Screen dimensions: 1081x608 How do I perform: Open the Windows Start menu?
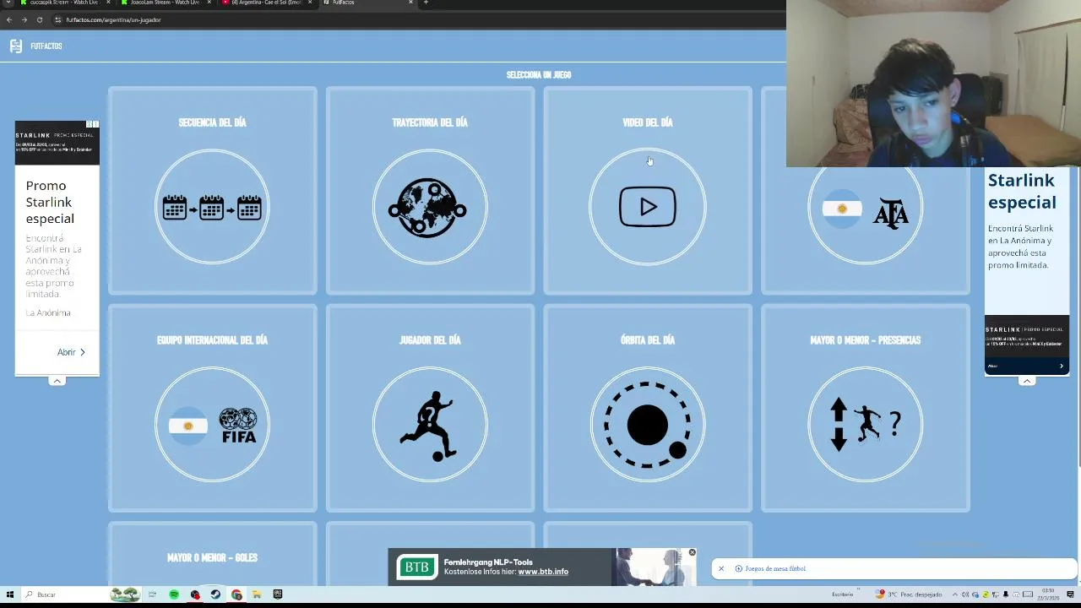tap(9, 594)
